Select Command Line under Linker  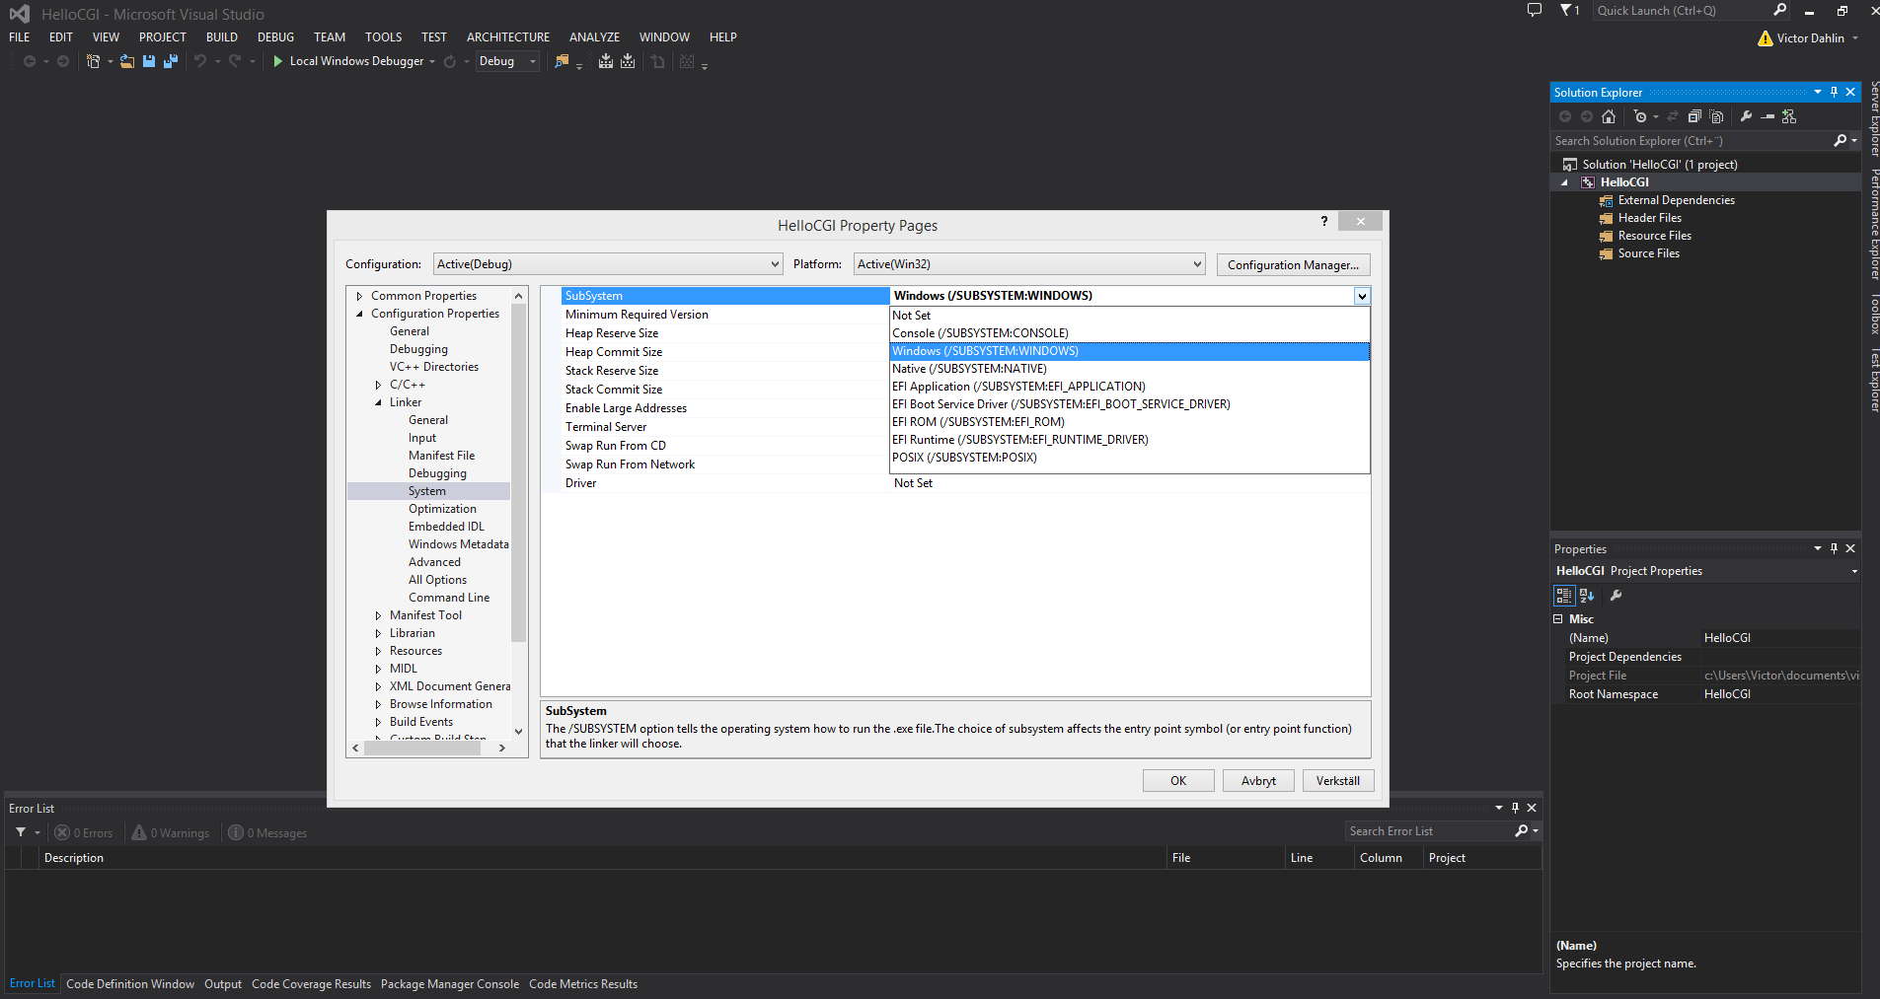coord(449,598)
